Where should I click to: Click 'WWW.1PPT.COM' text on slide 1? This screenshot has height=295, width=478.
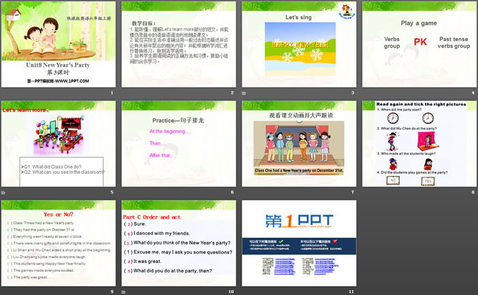[x=72, y=81]
